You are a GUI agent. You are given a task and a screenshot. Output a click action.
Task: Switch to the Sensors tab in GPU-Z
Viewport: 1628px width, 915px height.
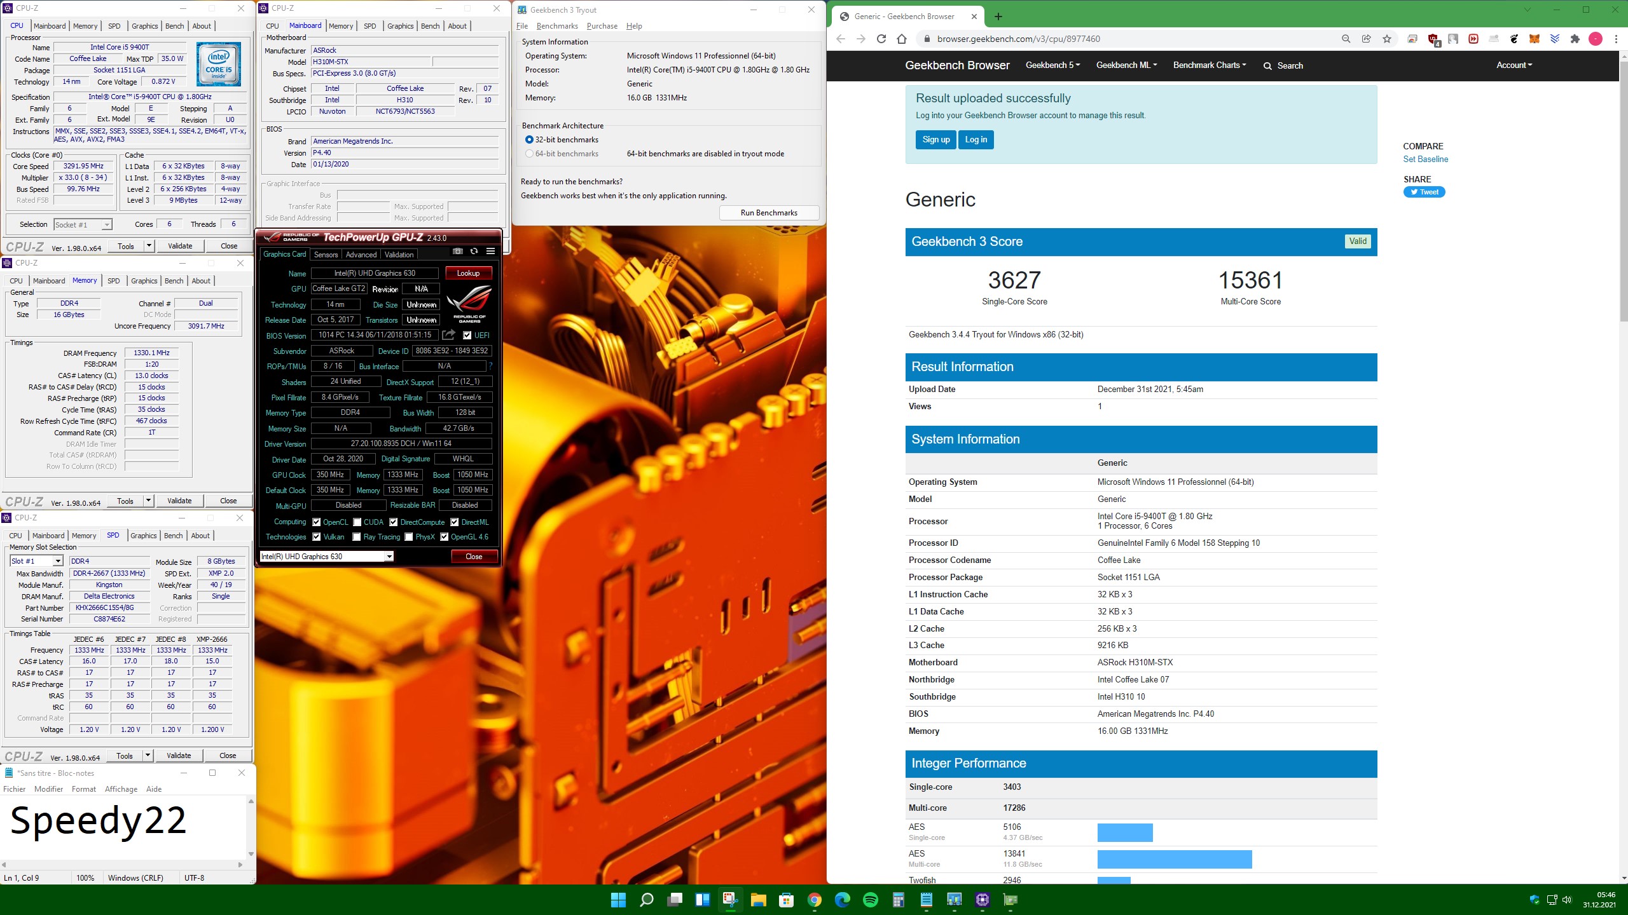click(x=326, y=254)
